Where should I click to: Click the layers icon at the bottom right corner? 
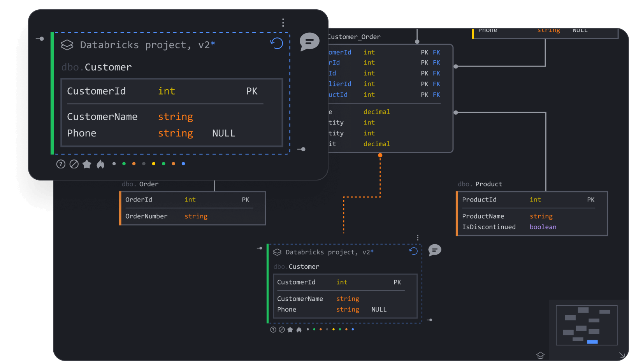[540, 355]
